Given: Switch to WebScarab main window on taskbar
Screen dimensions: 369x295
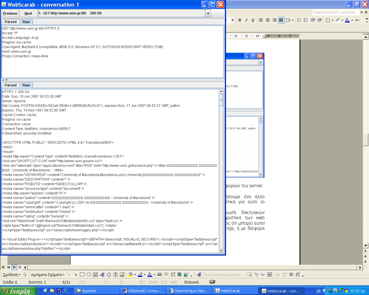Looking at the screenshot, I should (x=235, y=291).
